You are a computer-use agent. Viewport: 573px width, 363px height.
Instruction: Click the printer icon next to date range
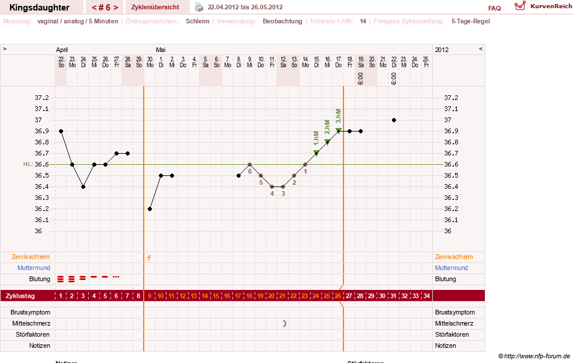coord(199,7)
